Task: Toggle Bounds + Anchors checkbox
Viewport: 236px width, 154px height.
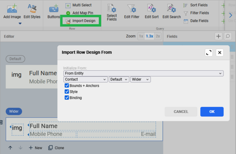Action: pos(67,86)
